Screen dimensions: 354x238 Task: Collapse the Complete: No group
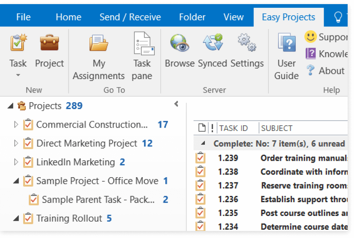click(203, 143)
